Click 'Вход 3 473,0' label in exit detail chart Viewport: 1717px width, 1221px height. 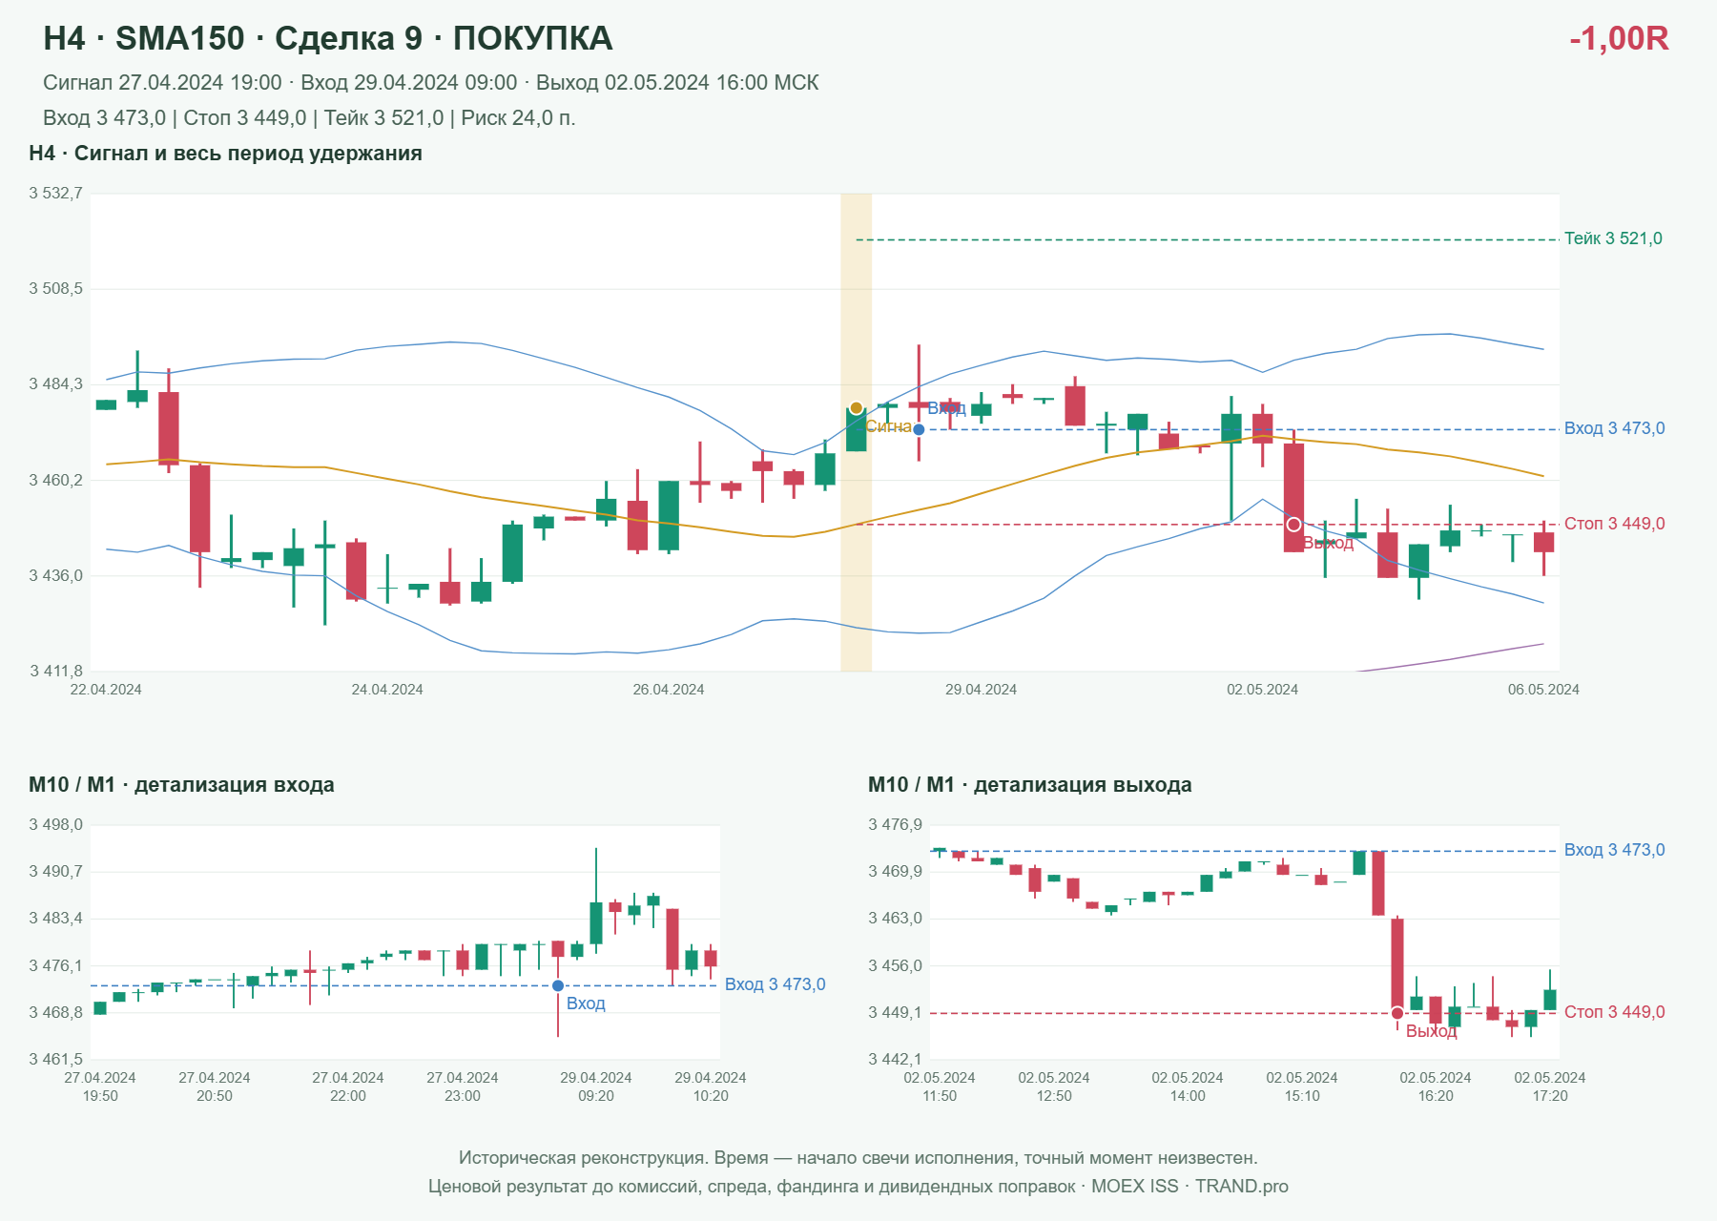(x=1615, y=850)
